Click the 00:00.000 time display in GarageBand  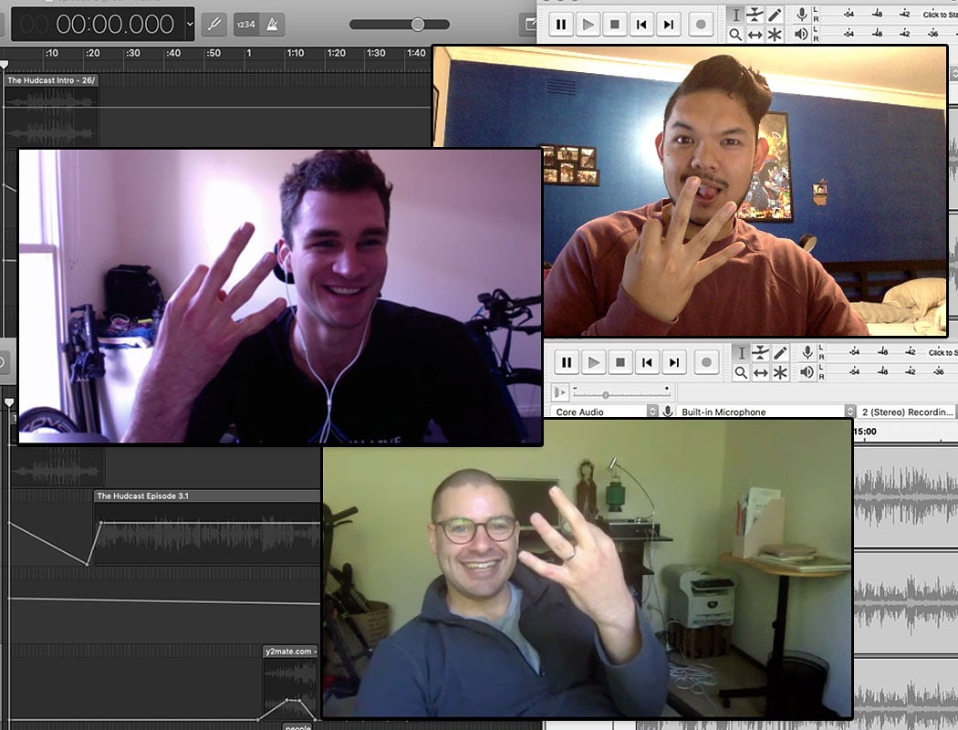(x=115, y=25)
